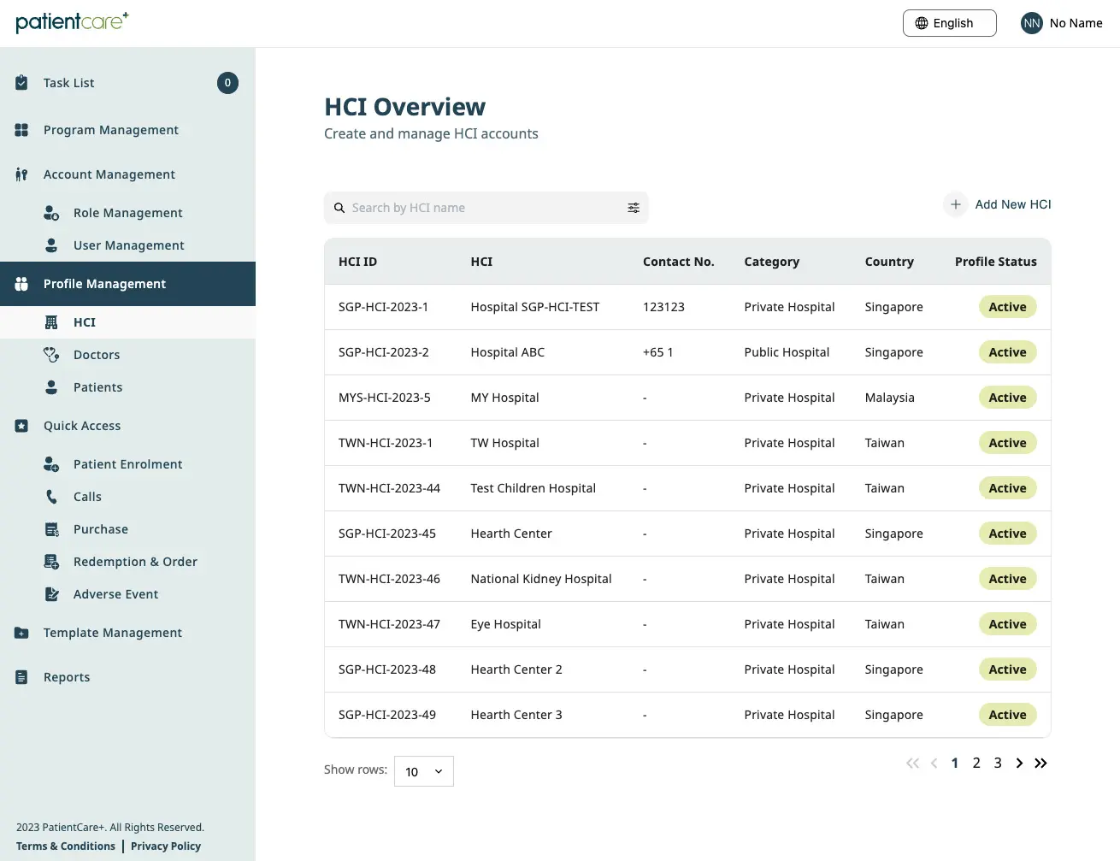Click the Redemption & Order icon
The width and height of the screenshot is (1120, 861).
[51, 561]
